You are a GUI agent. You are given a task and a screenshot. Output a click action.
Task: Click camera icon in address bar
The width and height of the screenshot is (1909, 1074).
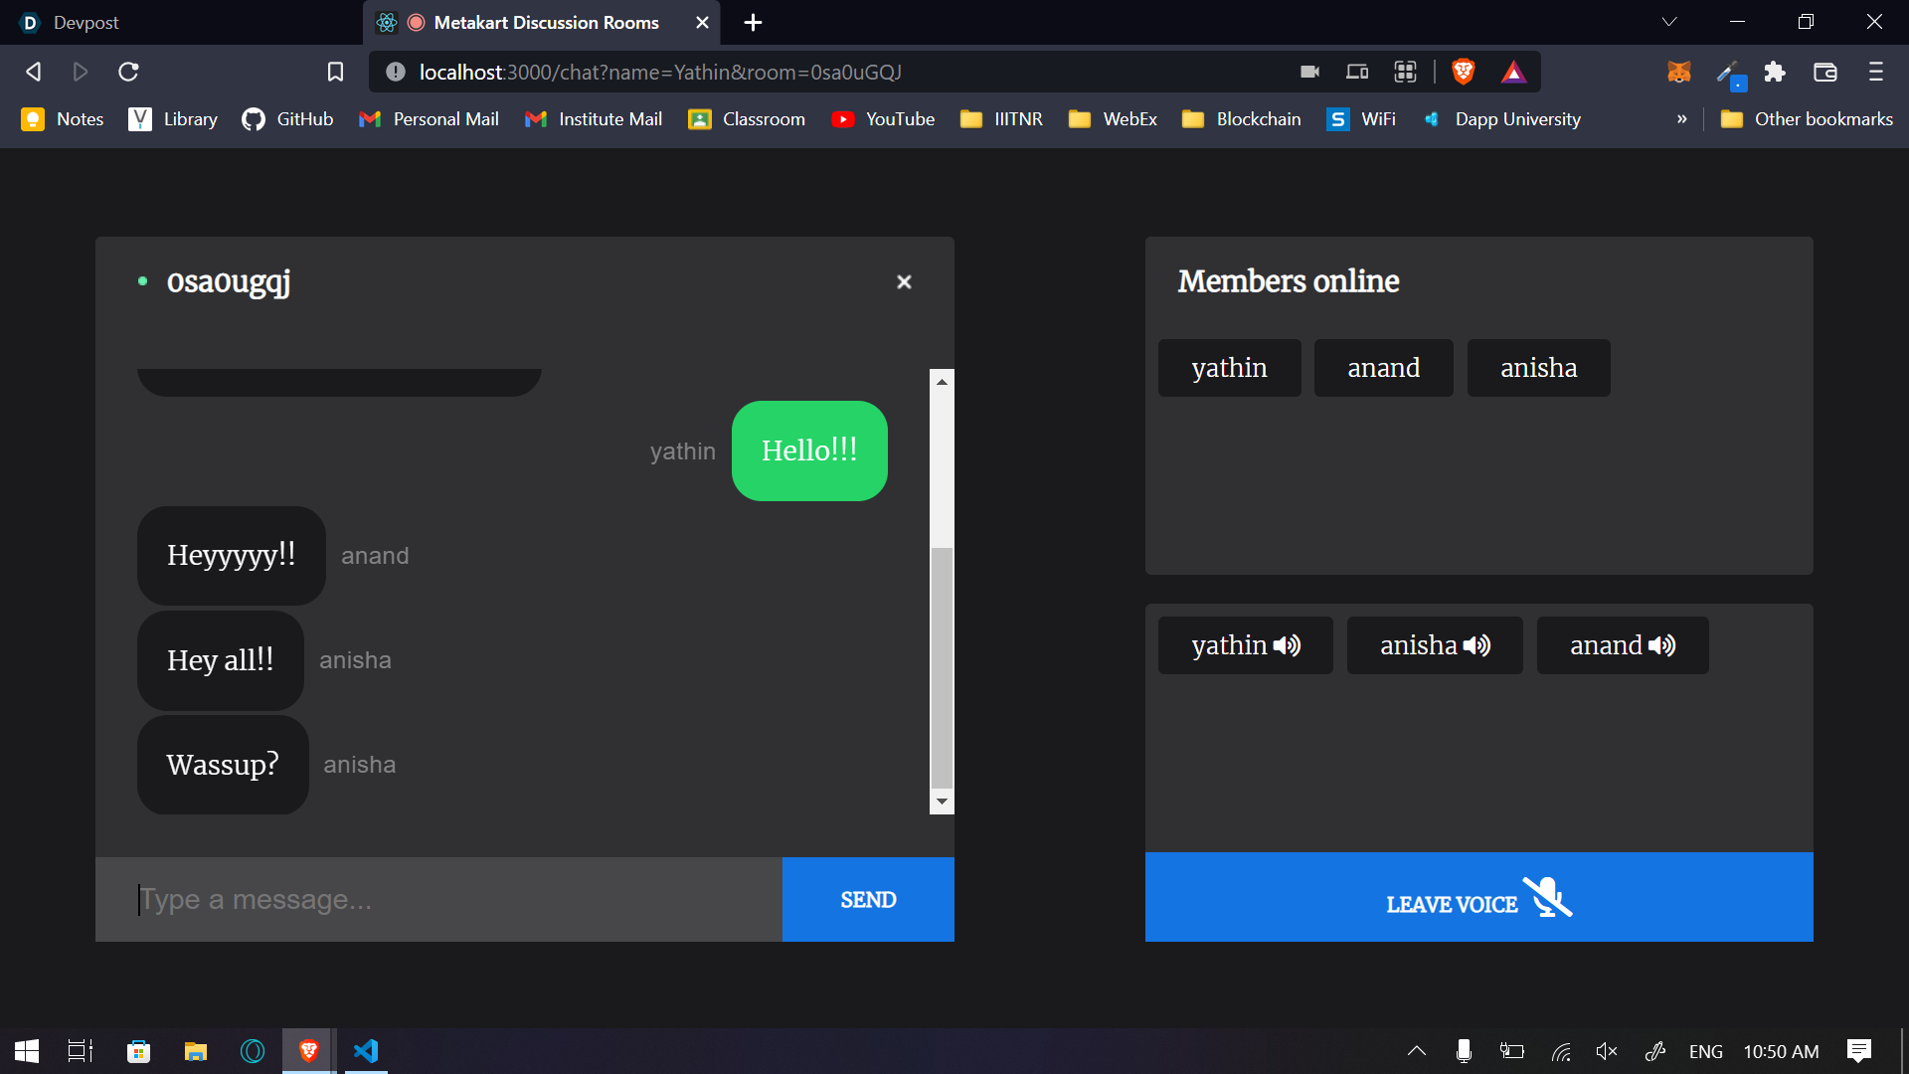click(1309, 72)
